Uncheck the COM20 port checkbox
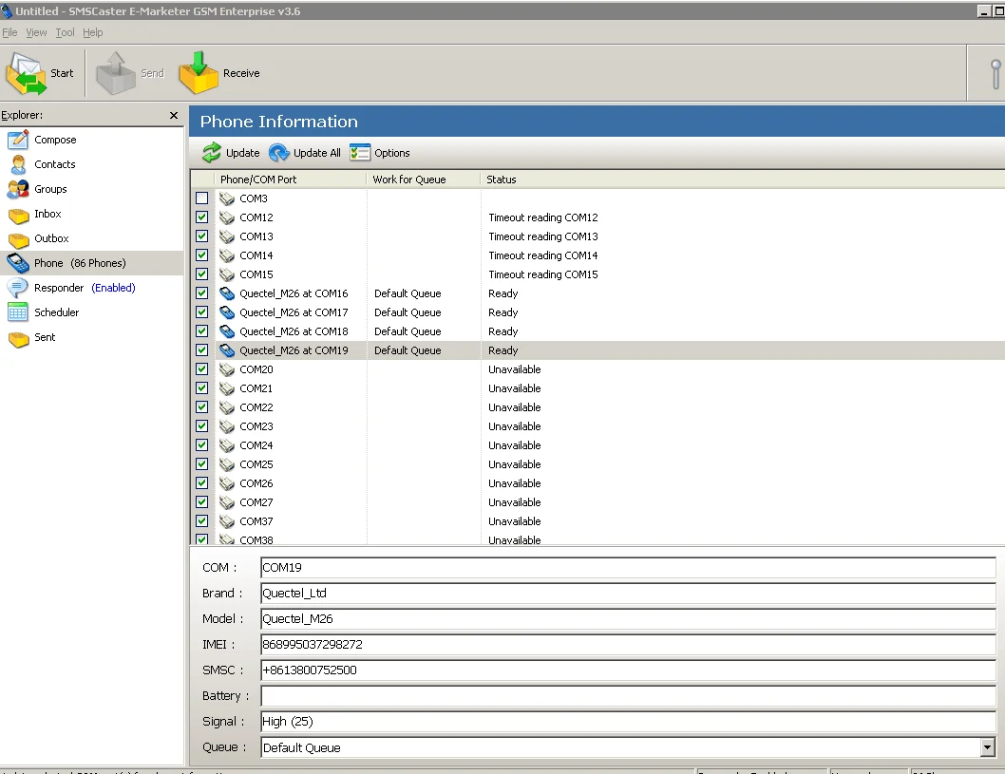This screenshot has width=1005, height=774. [201, 369]
